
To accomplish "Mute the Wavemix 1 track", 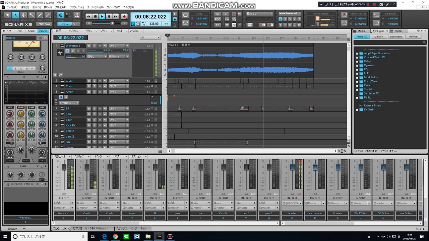I will pyautogui.click(x=89, y=46).
